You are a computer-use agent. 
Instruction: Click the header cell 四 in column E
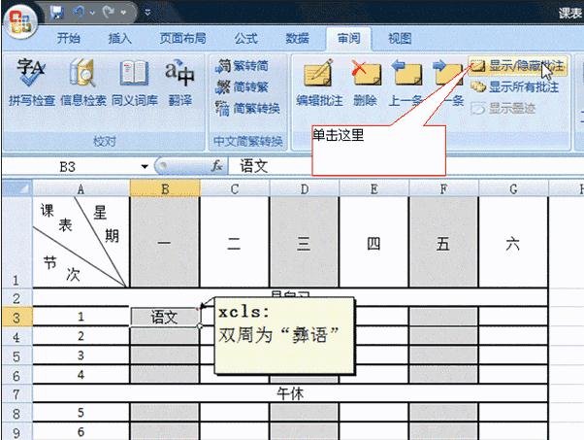[373, 242]
